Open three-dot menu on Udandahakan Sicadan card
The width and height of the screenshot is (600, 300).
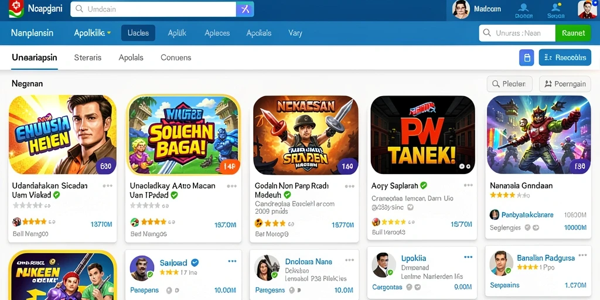coord(108,186)
